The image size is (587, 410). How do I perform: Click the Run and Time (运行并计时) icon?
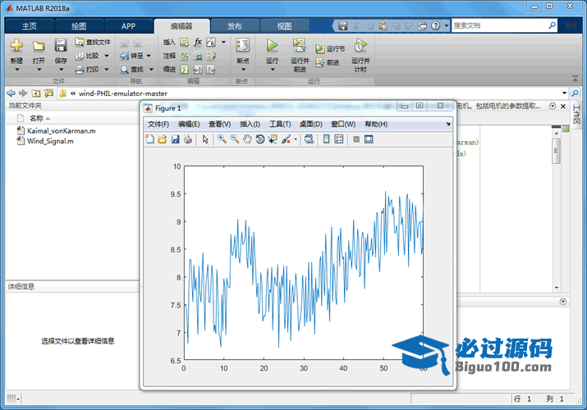pyautogui.click(x=360, y=47)
